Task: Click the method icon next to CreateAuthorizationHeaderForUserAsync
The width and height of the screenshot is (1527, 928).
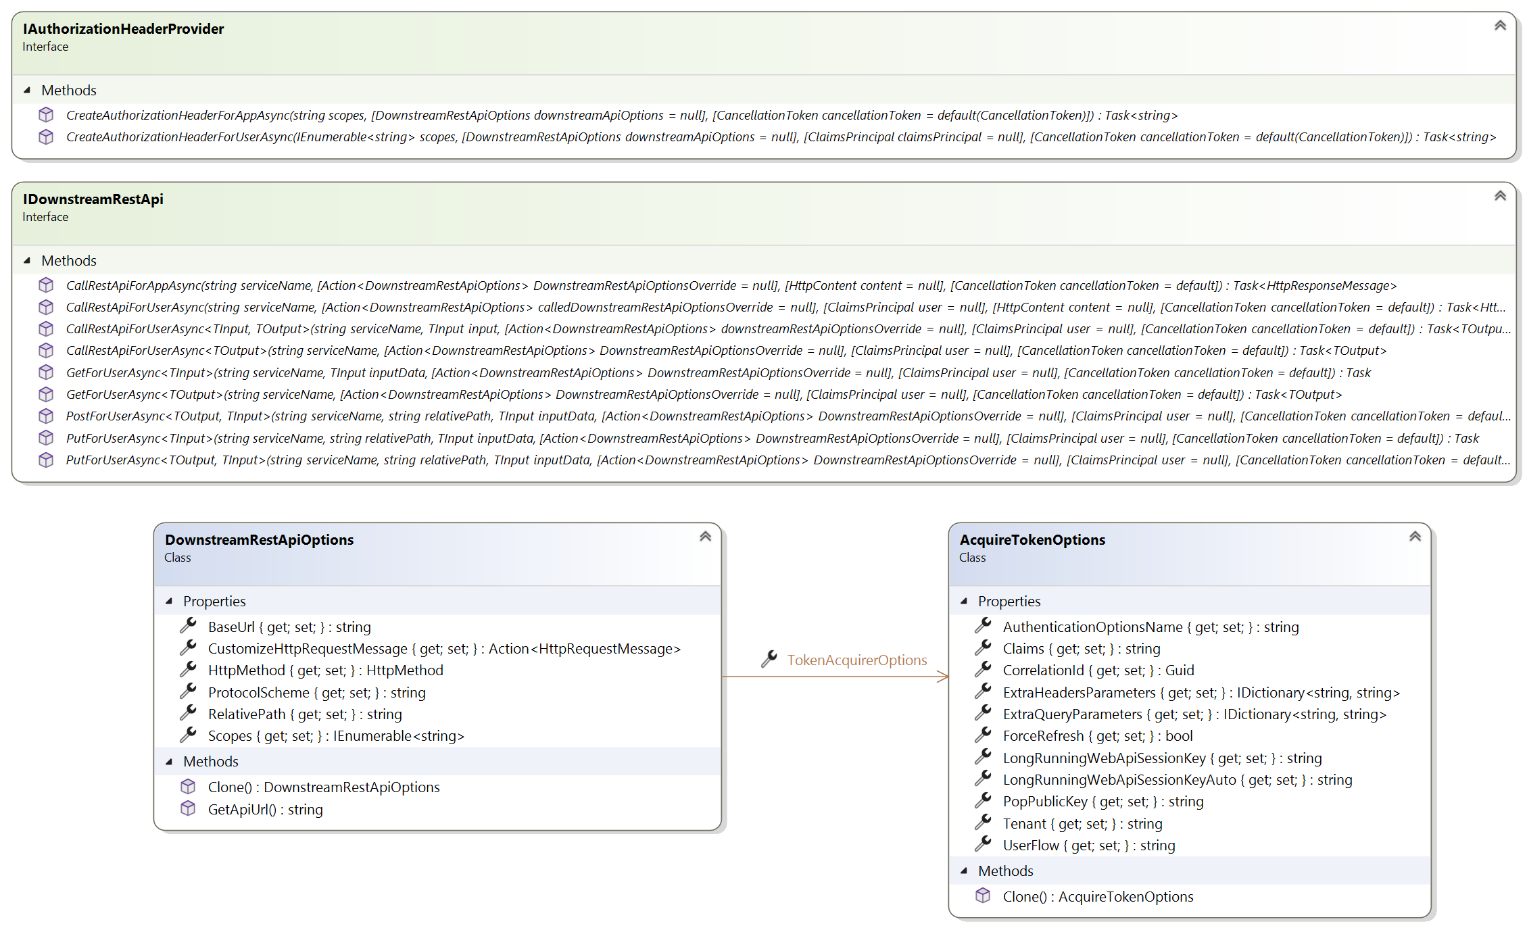Action: [x=46, y=137]
